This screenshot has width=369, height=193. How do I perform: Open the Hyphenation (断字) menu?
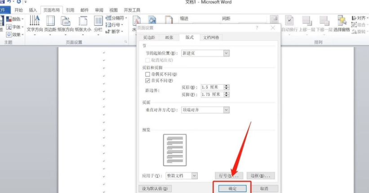pos(114,31)
